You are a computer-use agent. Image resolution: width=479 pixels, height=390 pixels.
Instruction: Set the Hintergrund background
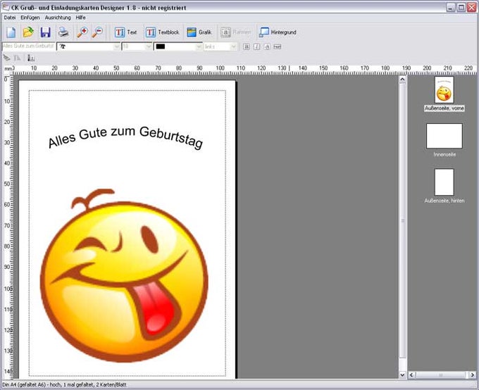[278, 32]
